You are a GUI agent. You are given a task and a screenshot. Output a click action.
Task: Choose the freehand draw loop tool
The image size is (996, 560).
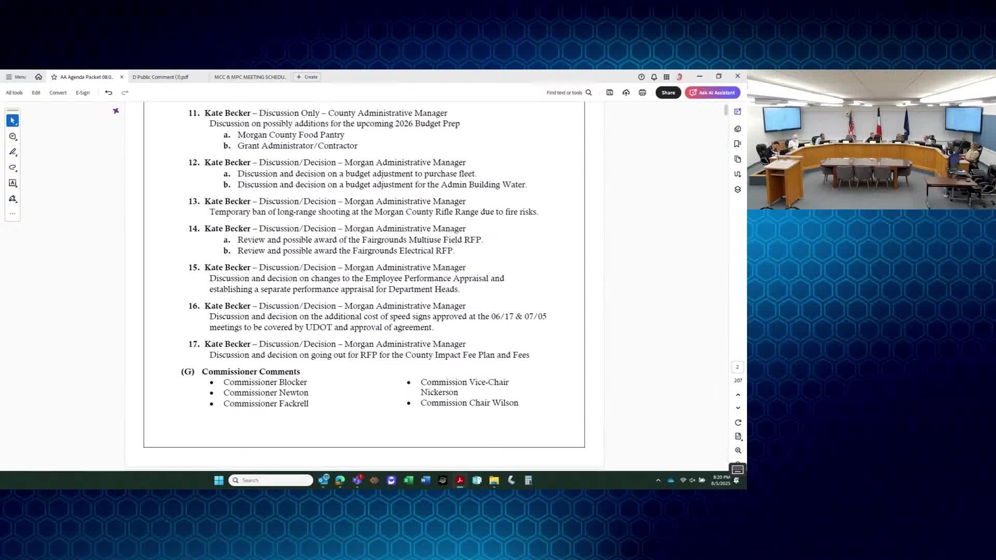(12, 167)
